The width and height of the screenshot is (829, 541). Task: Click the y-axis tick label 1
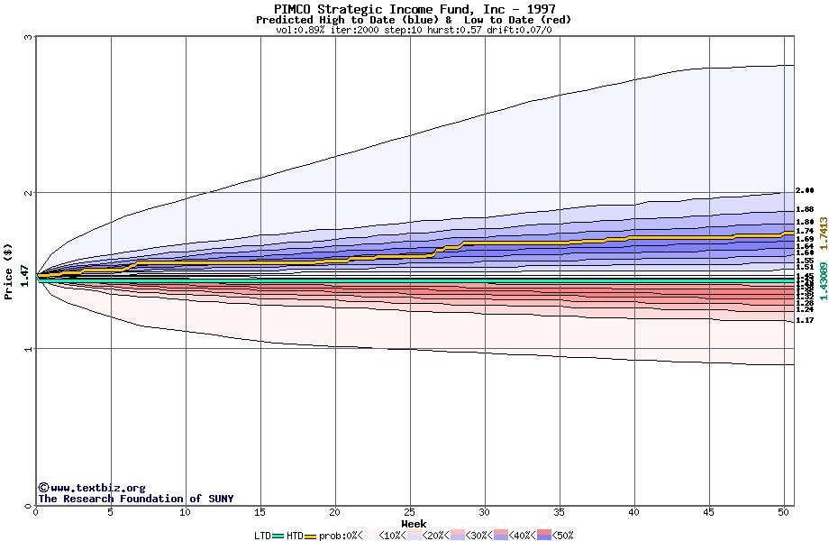(29, 349)
